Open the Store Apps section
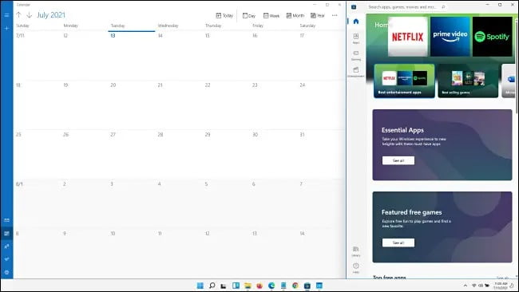The height and width of the screenshot is (292, 519). point(356,38)
